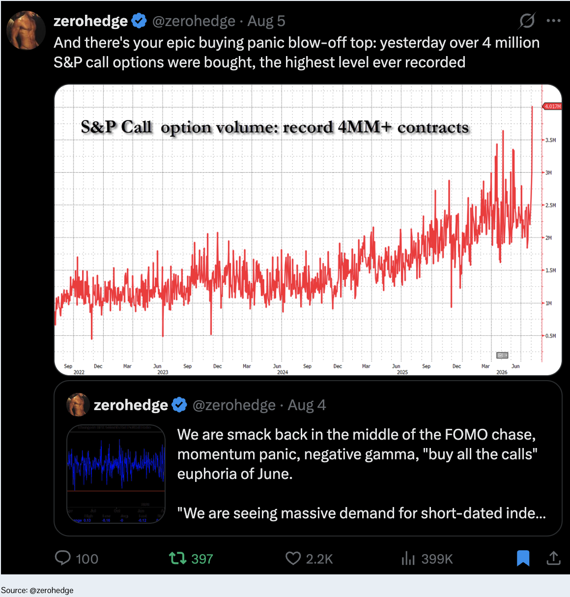Click the red 4.017M value label on chart
Viewport: 570px width, 597px height.
[552, 106]
